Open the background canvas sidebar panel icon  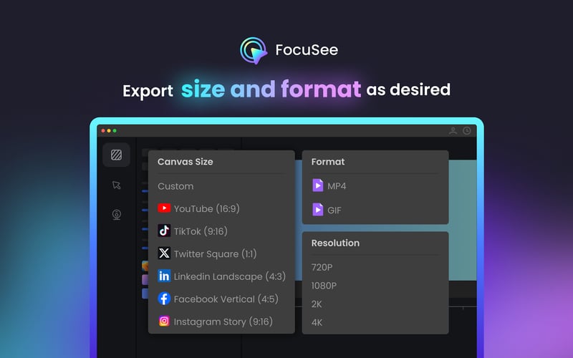coord(116,155)
